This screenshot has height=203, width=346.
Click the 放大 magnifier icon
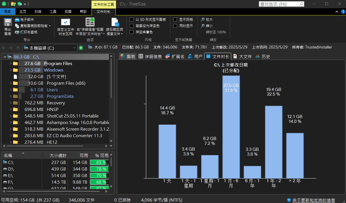pos(203,20)
